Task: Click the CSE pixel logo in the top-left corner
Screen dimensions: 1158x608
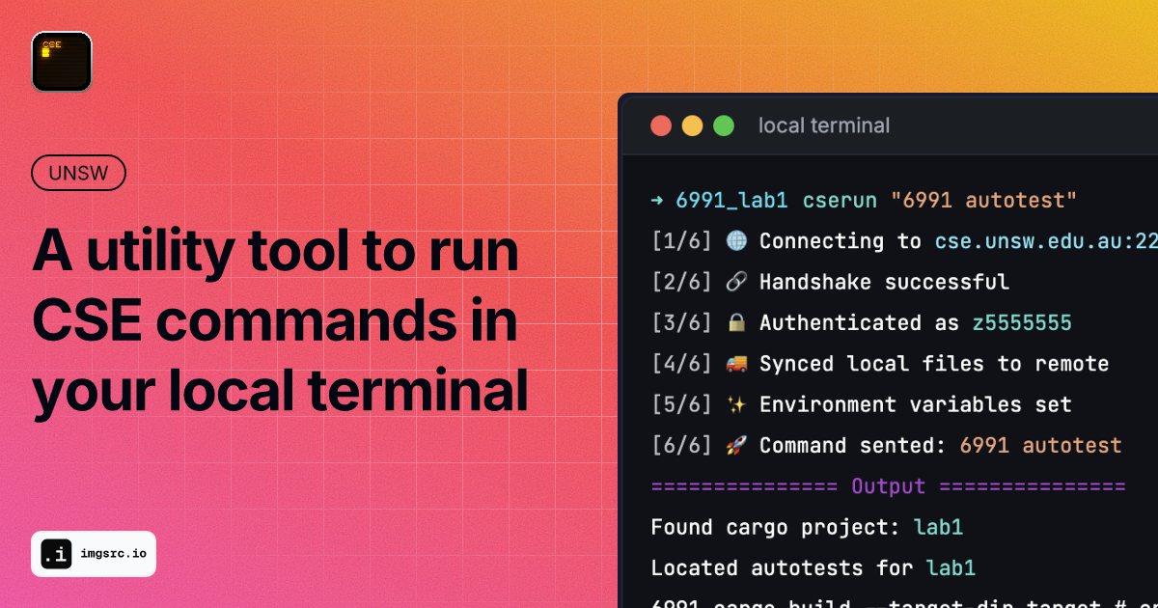Action: click(61, 61)
